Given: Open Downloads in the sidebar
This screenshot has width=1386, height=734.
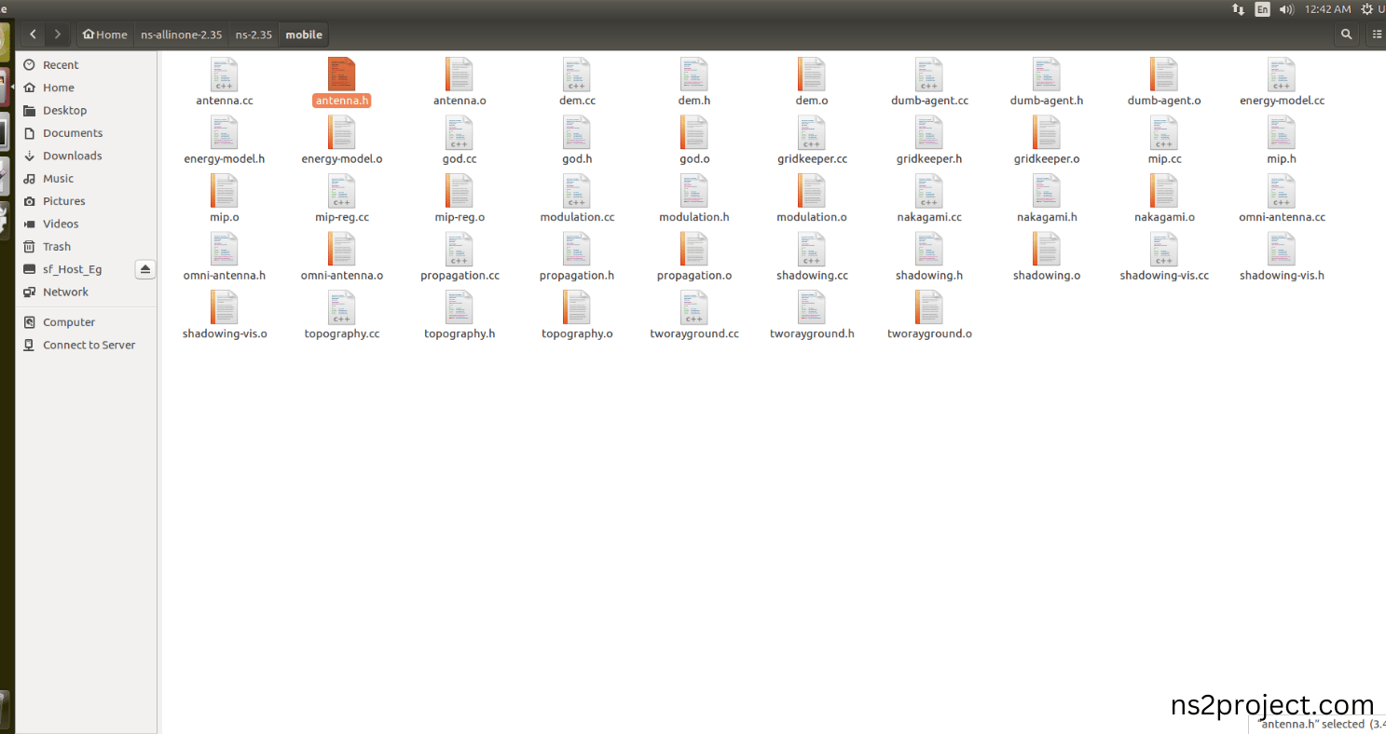Looking at the screenshot, I should point(72,156).
